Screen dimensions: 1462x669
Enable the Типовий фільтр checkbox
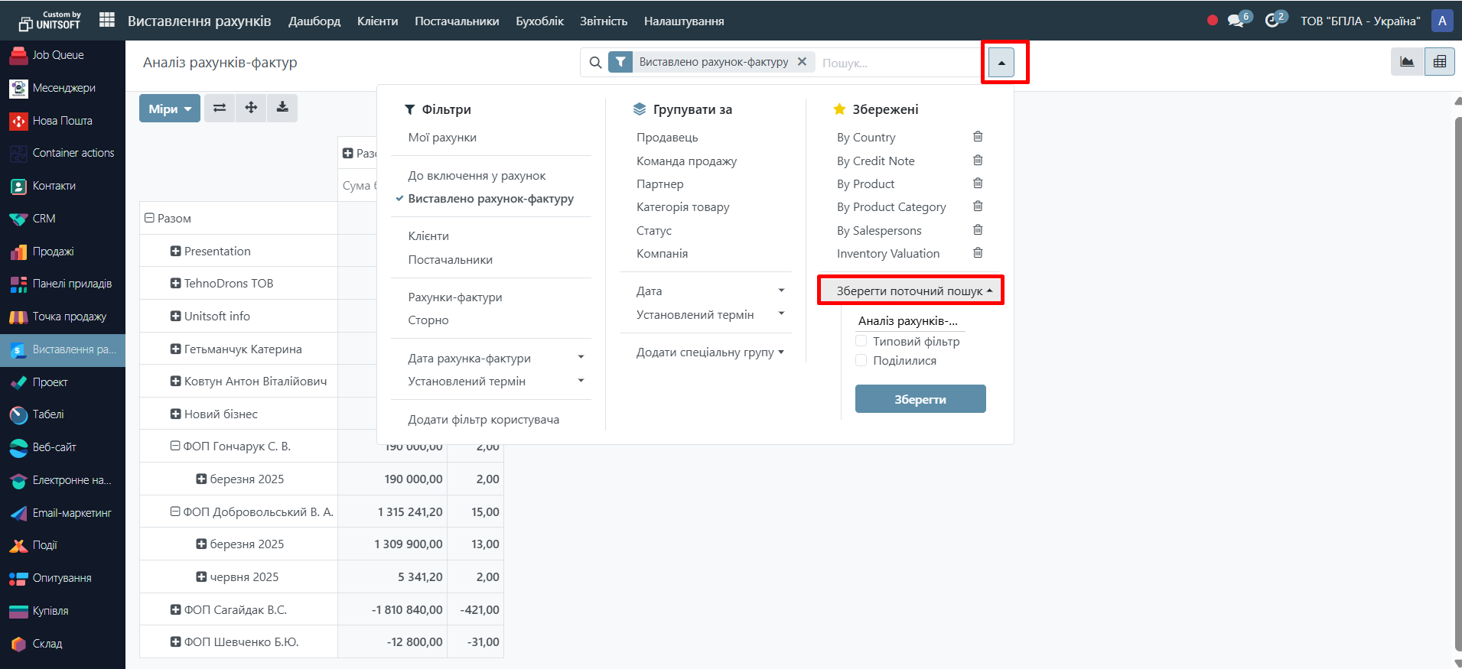pyautogui.click(x=861, y=341)
